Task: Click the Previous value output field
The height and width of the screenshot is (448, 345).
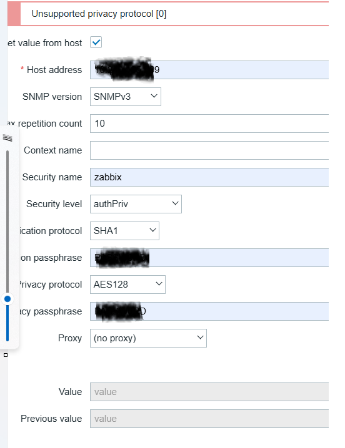Action: coord(209,419)
